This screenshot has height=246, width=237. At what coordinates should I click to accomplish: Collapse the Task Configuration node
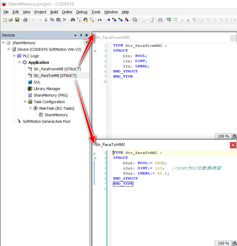tap(25, 102)
